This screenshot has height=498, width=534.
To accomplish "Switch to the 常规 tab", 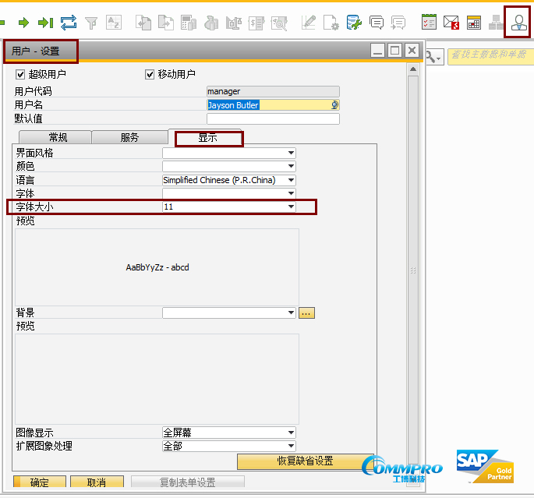I will pyautogui.click(x=58, y=138).
